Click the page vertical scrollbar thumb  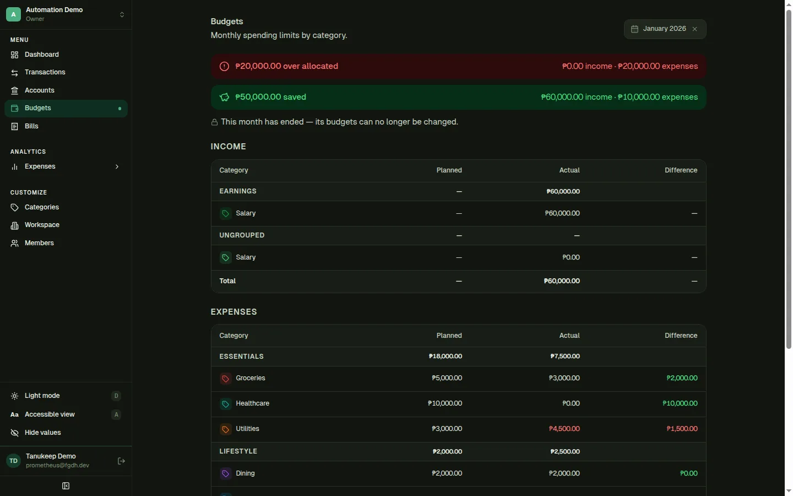click(789, 179)
